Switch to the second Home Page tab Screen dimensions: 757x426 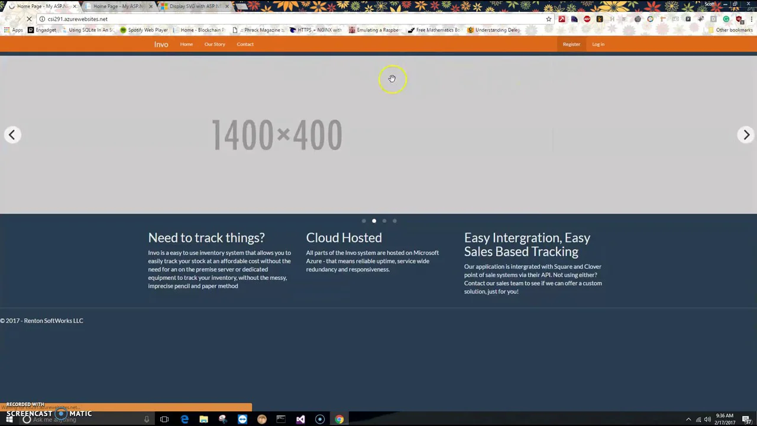click(118, 7)
